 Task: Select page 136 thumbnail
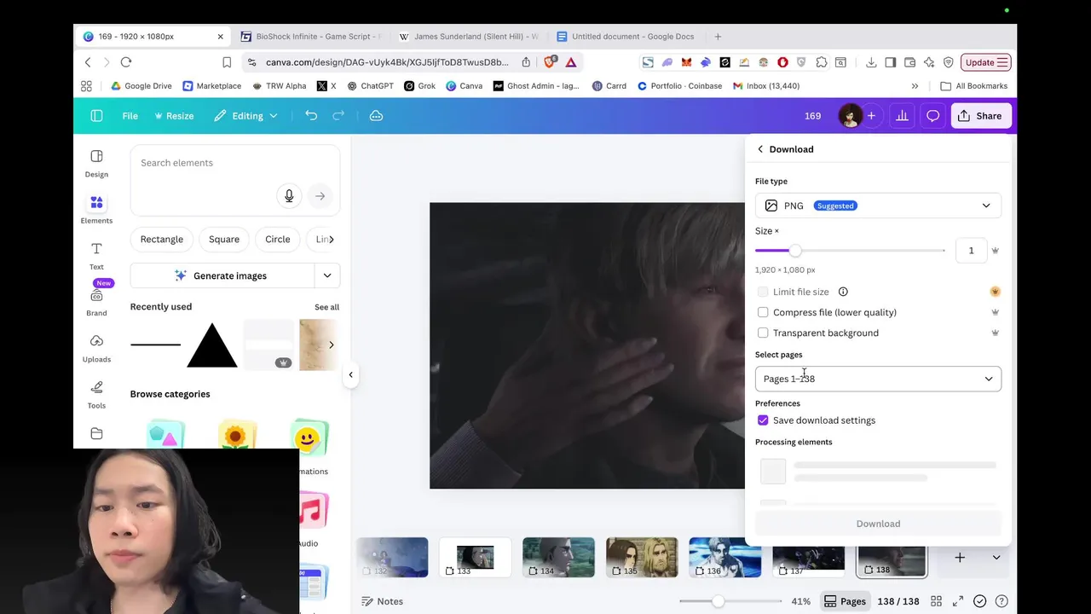click(x=725, y=558)
